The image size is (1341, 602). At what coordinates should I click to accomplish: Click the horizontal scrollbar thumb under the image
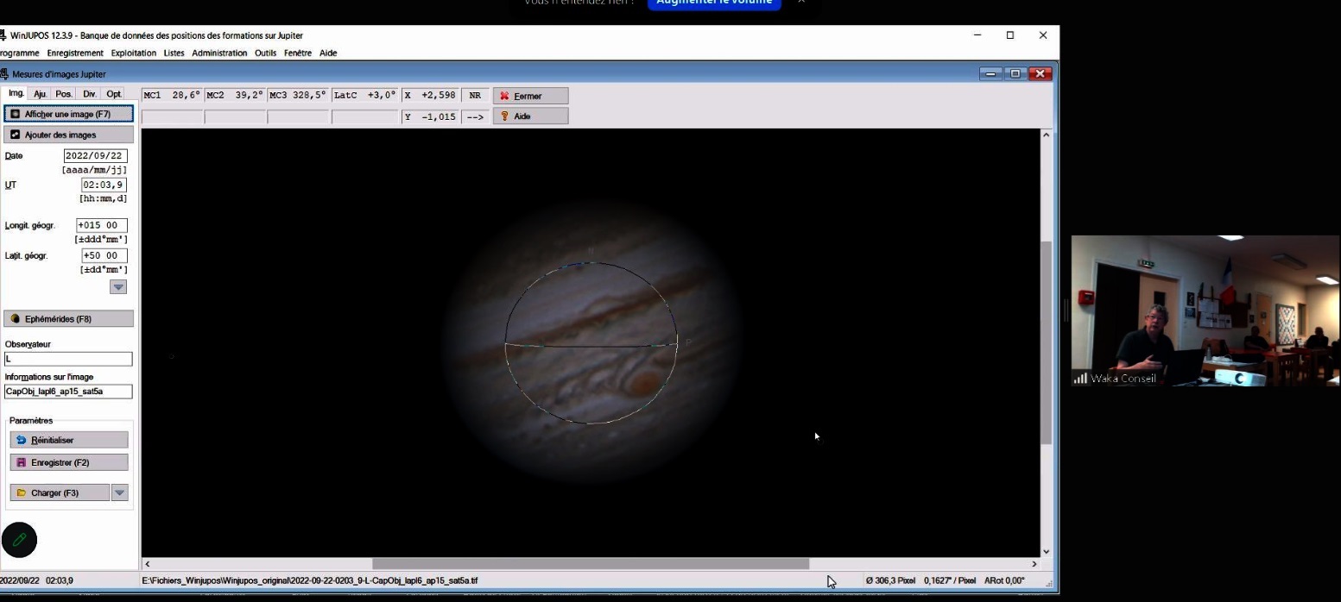point(591,564)
